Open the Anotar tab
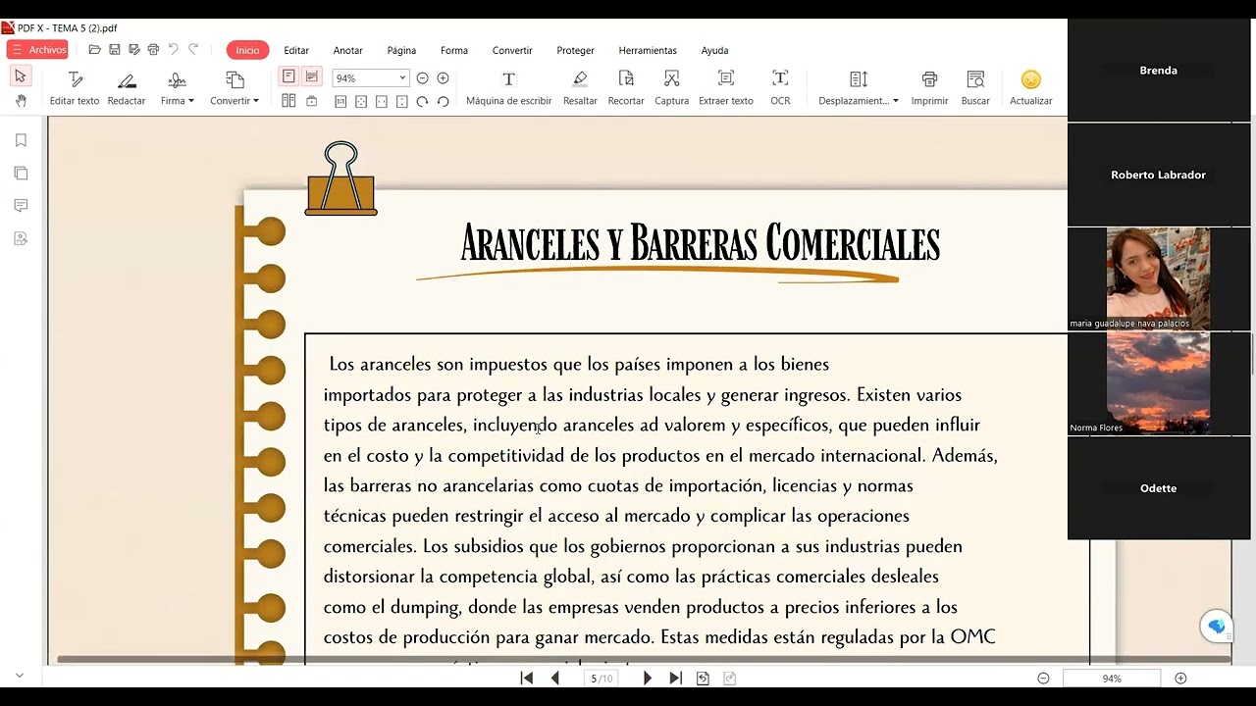Image resolution: width=1256 pixels, height=706 pixels. [x=348, y=50]
